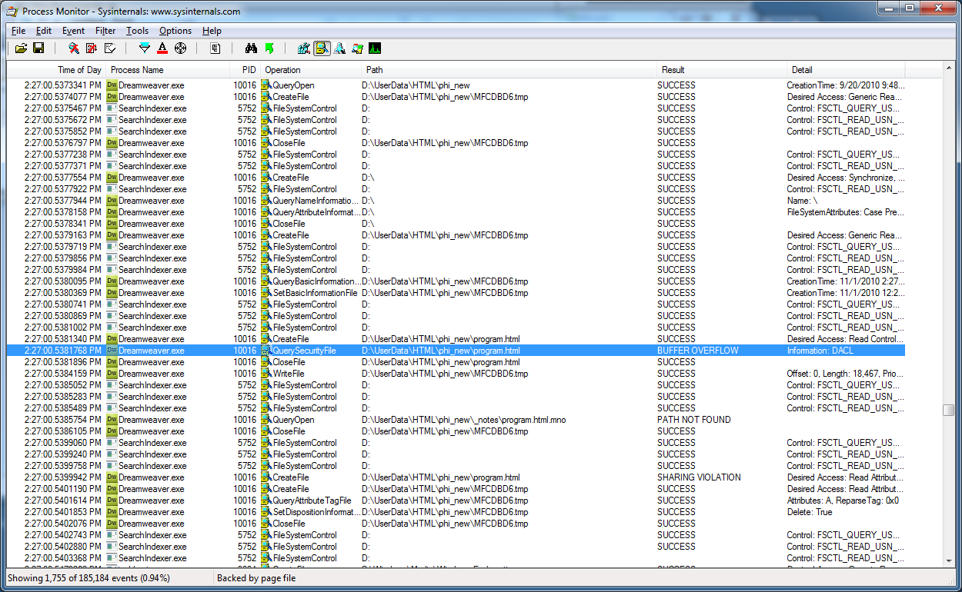Click SetDispositionInformat... operation icon in 2:27:00.5401853 row
Image resolution: width=962 pixels, height=592 pixels.
click(x=266, y=512)
